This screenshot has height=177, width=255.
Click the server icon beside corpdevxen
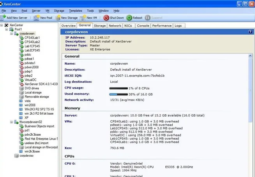click(16, 34)
